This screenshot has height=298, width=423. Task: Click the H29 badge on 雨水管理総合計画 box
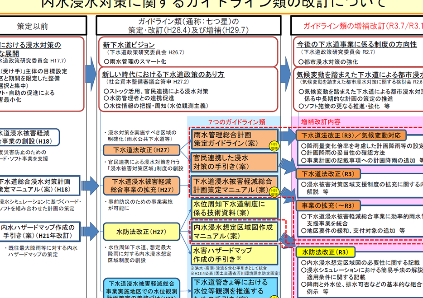click(274, 145)
